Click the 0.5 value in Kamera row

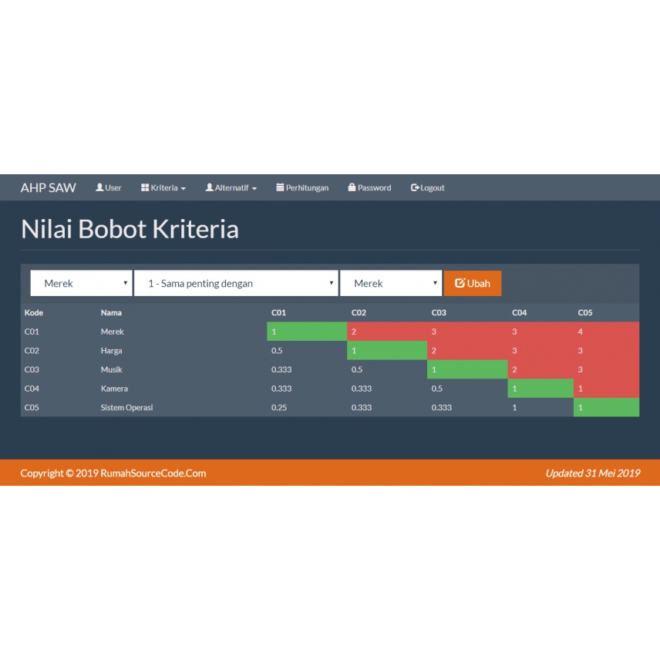[437, 389]
